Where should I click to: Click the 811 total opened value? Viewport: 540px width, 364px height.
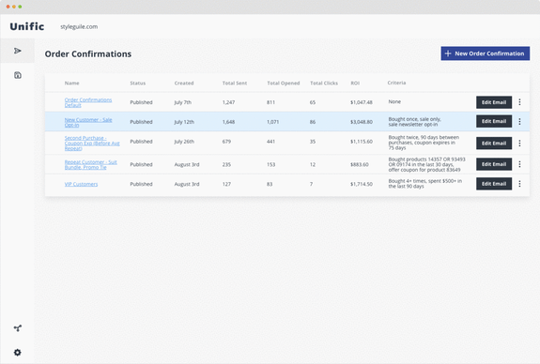[270, 102]
